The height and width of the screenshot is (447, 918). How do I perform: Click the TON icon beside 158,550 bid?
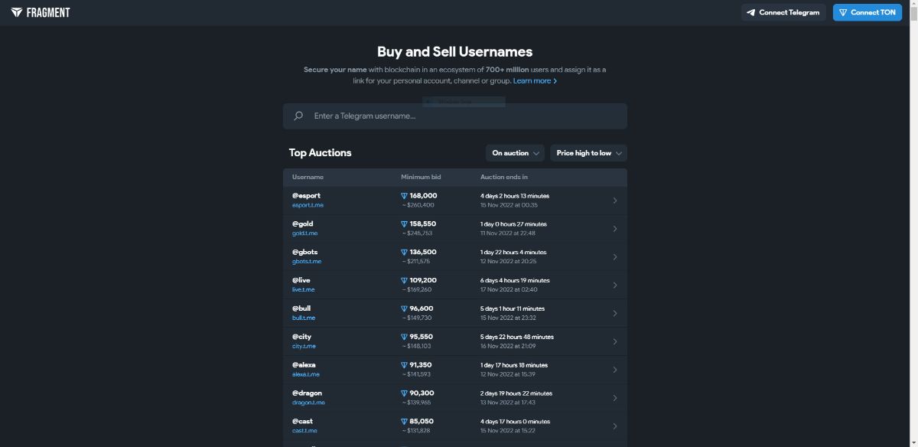405,224
